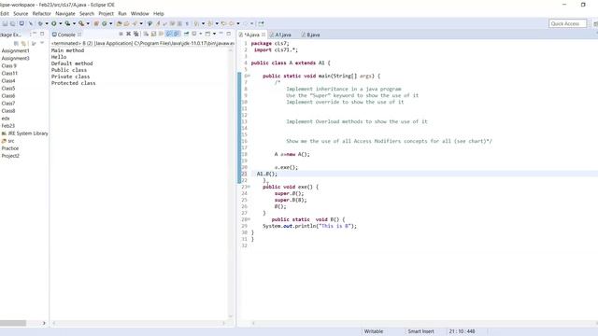This screenshot has width=598, height=336.
Task: Click the Display Selected Console monitor icon
Action: 194,35
